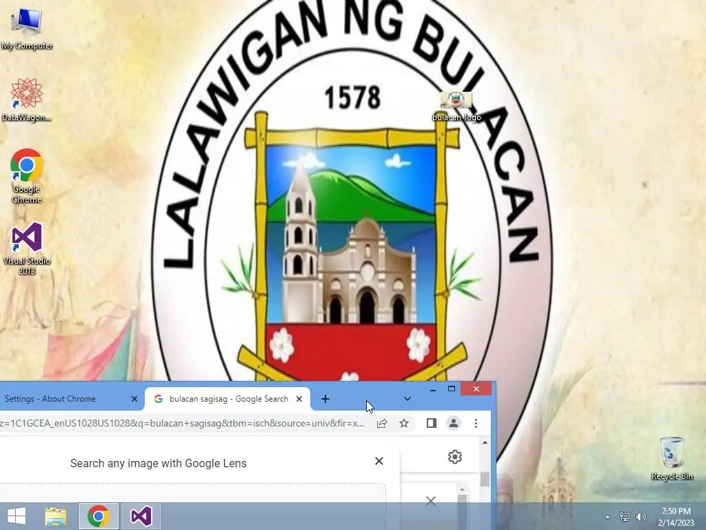Open Google search settings gear
The image size is (706, 530).
pyautogui.click(x=455, y=457)
